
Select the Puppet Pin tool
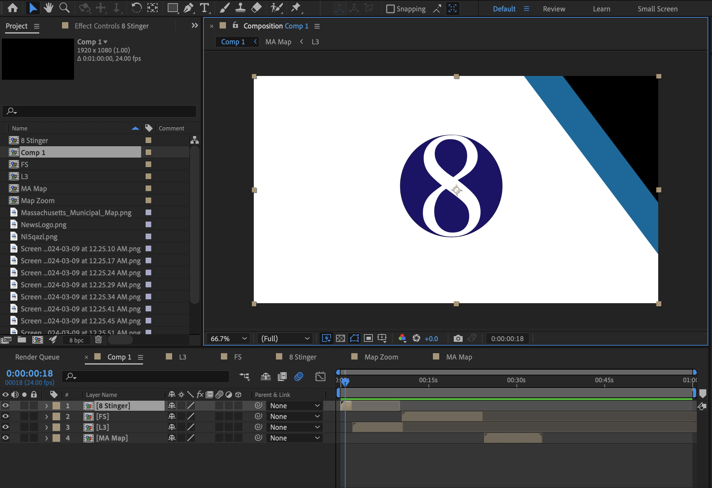[296, 8]
